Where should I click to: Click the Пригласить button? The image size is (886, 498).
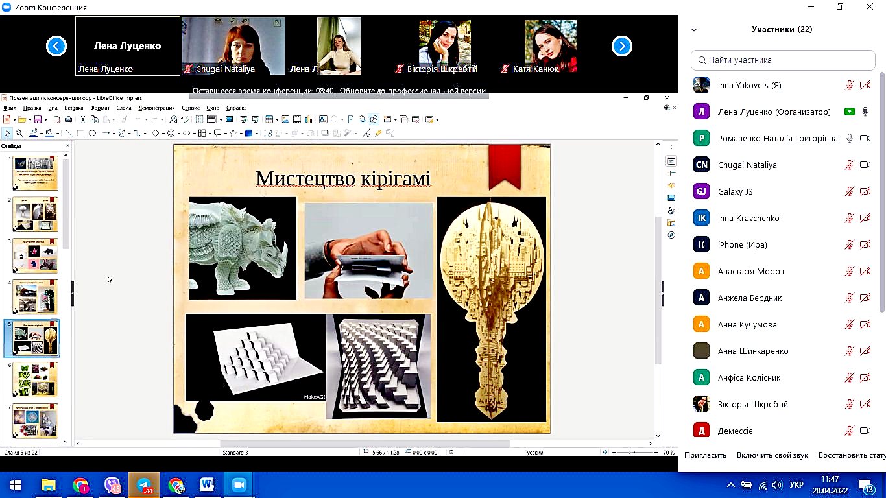pyautogui.click(x=705, y=455)
